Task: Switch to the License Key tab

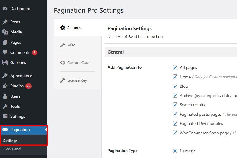Action: [78, 80]
